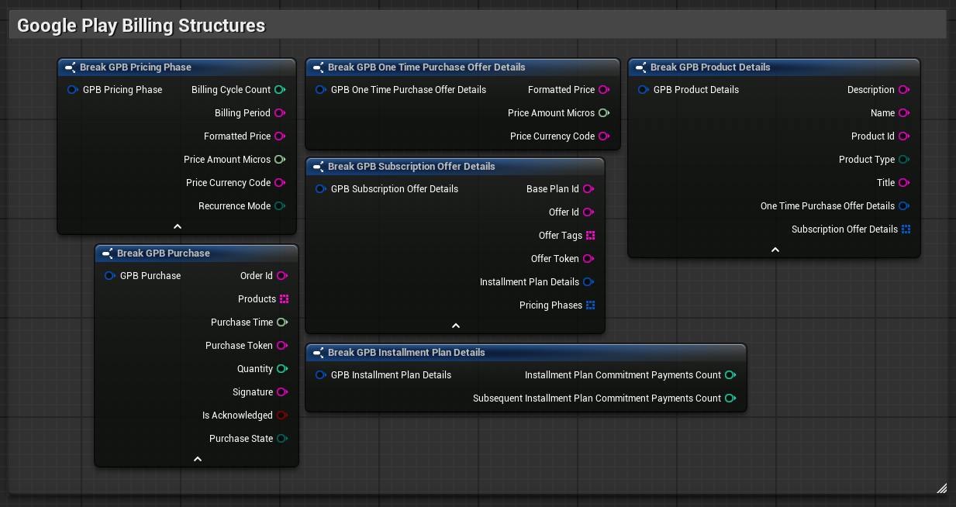This screenshot has height=507, width=956.
Task: Click the Is Acknowledged boolean output pin
Action: click(x=282, y=416)
